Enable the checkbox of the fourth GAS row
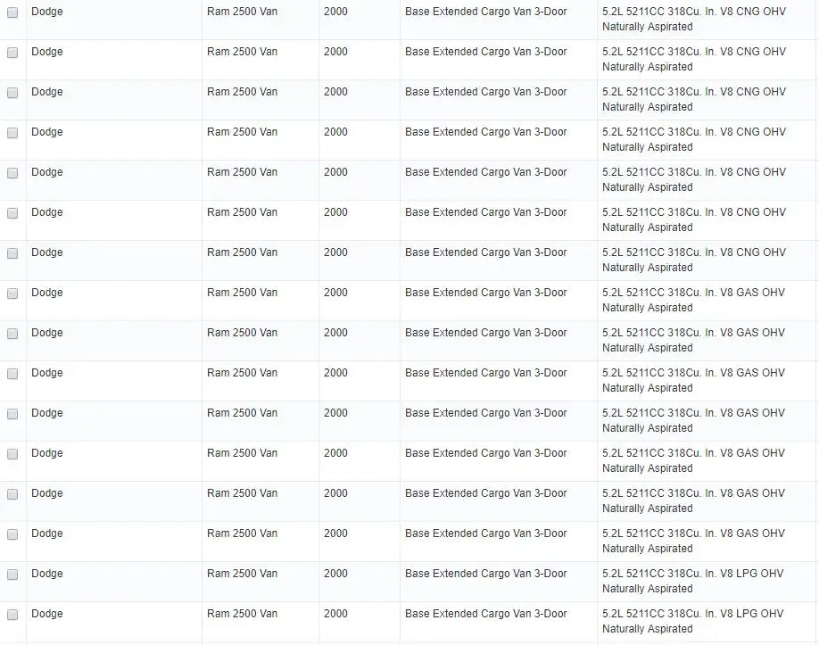Screen dimensions: 819x645 12,414
